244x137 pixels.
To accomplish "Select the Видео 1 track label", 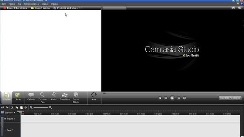I will pos(11,119).
